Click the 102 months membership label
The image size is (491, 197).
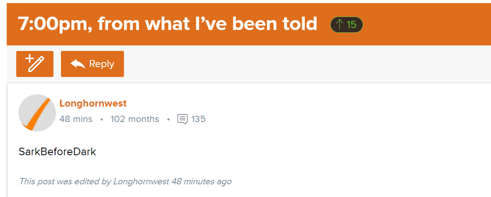[x=135, y=119]
